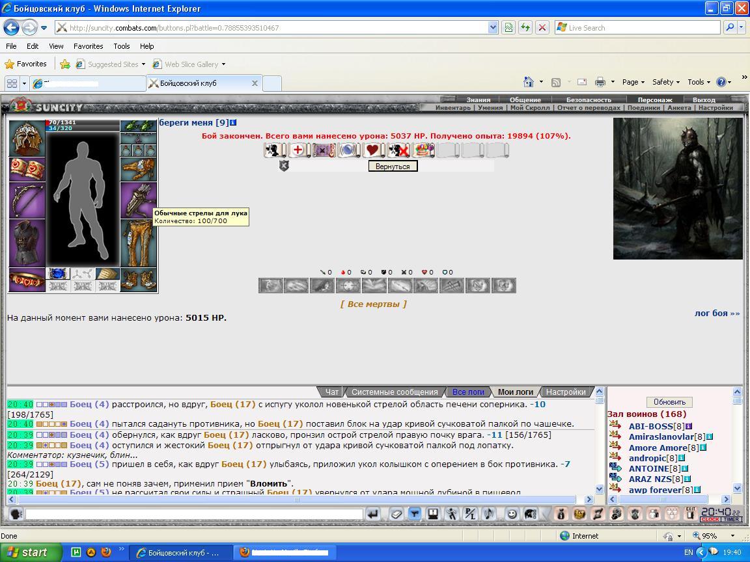
Task: Expand the Suggested Sites dropdown
Action: [143, 64]
